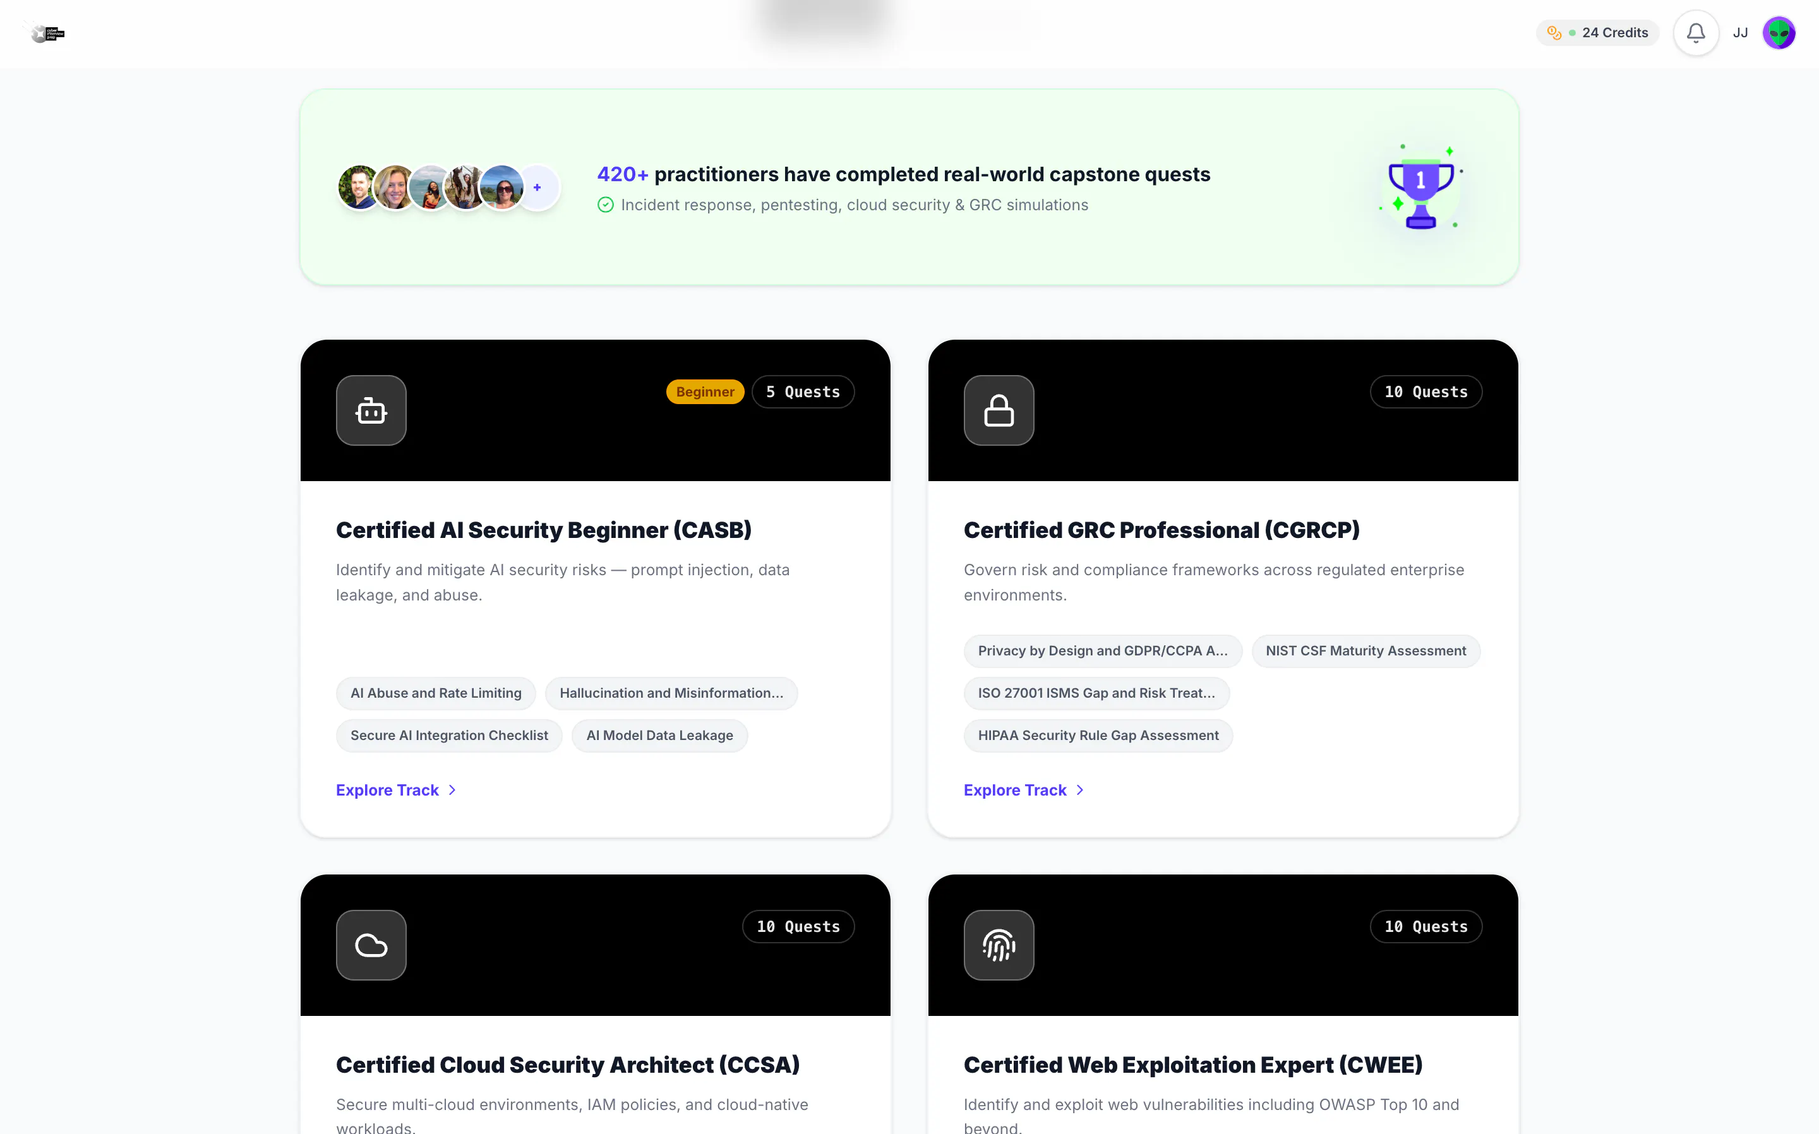Image resolution: width=1819 pixels, height=1134 pixels.
Task: Select HIPAA Security Rule Gap Assessment tag
Action: point(1098,735)
